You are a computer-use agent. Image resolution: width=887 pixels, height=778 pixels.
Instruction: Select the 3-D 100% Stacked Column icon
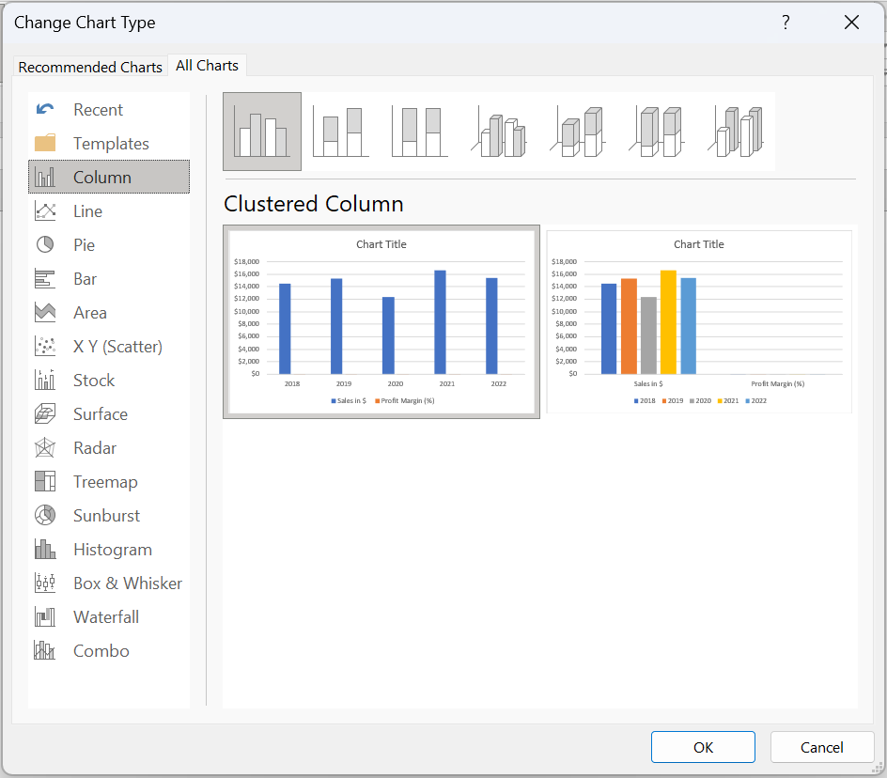coord(656,131)
